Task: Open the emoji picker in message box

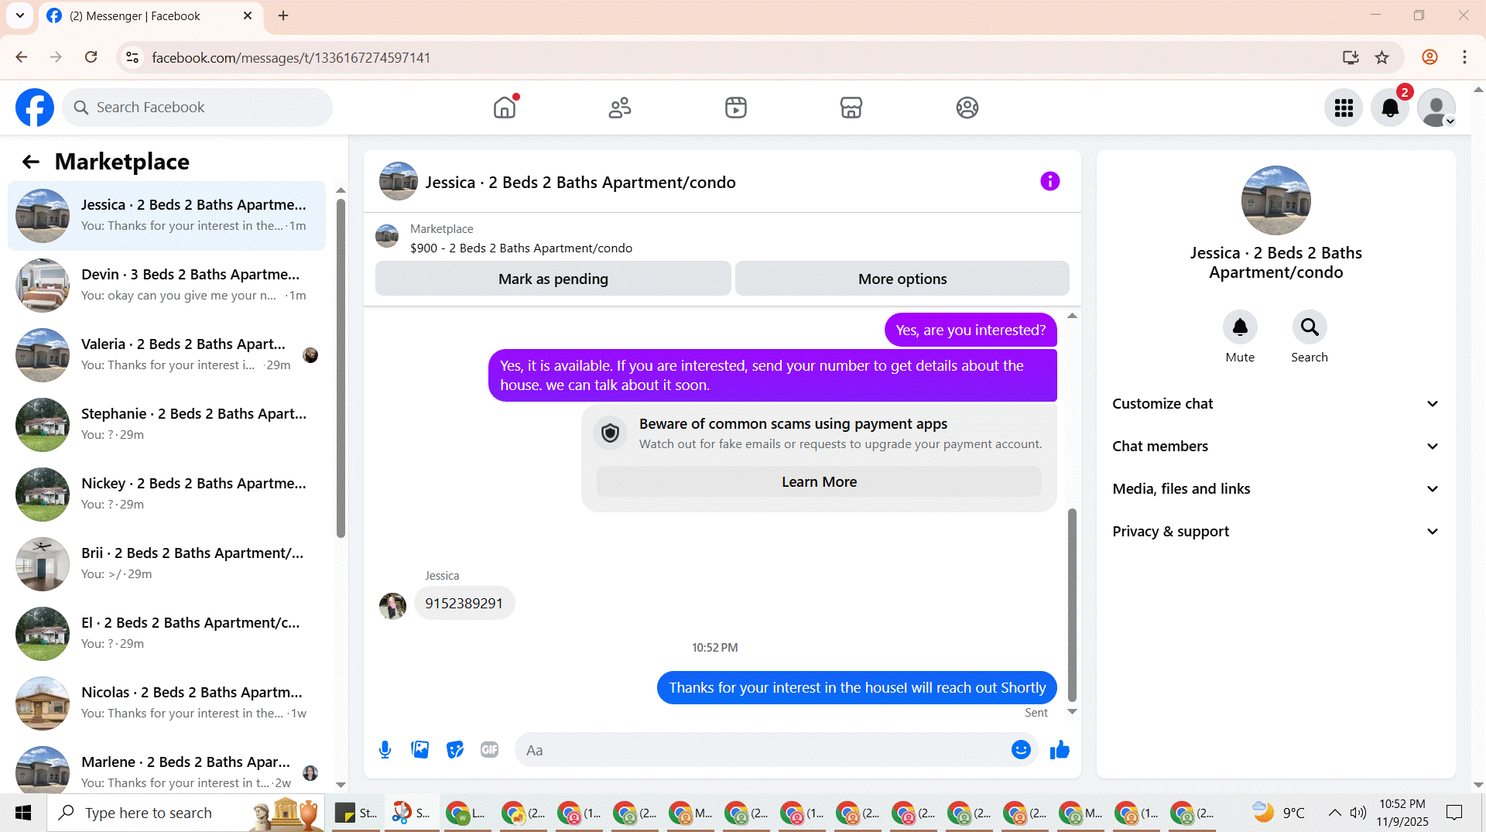Action: [1021, 750]
